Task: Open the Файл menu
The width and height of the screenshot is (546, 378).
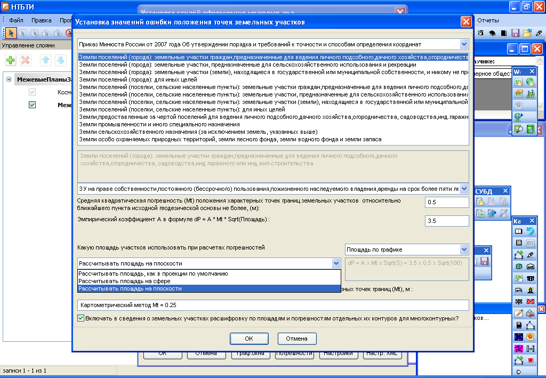Action: pos(16,20)
